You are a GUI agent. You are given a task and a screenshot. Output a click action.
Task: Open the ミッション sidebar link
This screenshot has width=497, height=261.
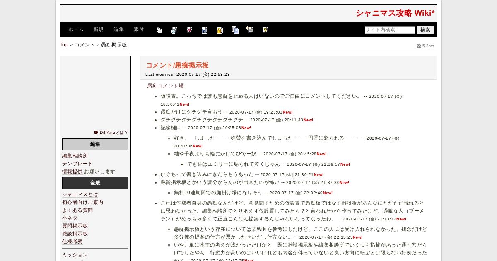point(75,255)
